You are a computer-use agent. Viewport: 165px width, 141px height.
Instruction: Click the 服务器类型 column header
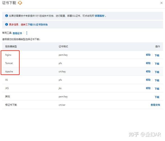pyautogui.click(x=11, y=47)
